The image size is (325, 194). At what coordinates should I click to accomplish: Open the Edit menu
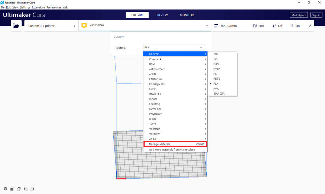pyautogui.click(x=8, y=7)
